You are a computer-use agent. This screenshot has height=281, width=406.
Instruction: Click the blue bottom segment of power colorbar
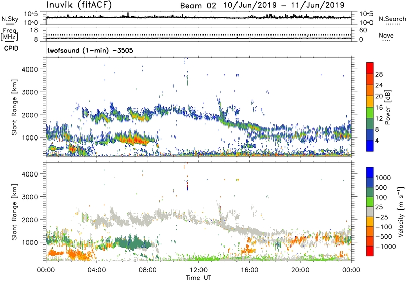370,146
